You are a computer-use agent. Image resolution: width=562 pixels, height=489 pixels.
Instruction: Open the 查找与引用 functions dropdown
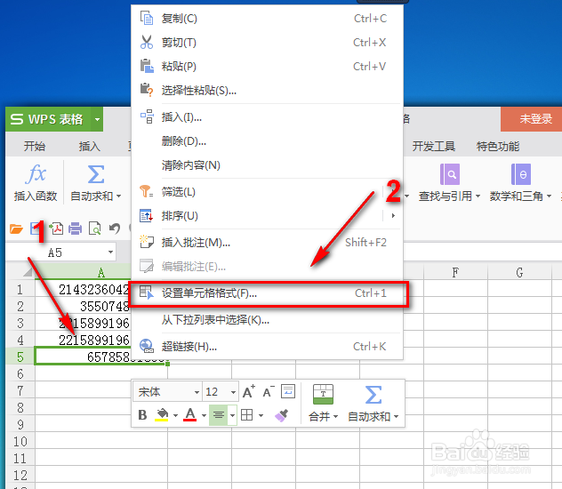[449, 196]
